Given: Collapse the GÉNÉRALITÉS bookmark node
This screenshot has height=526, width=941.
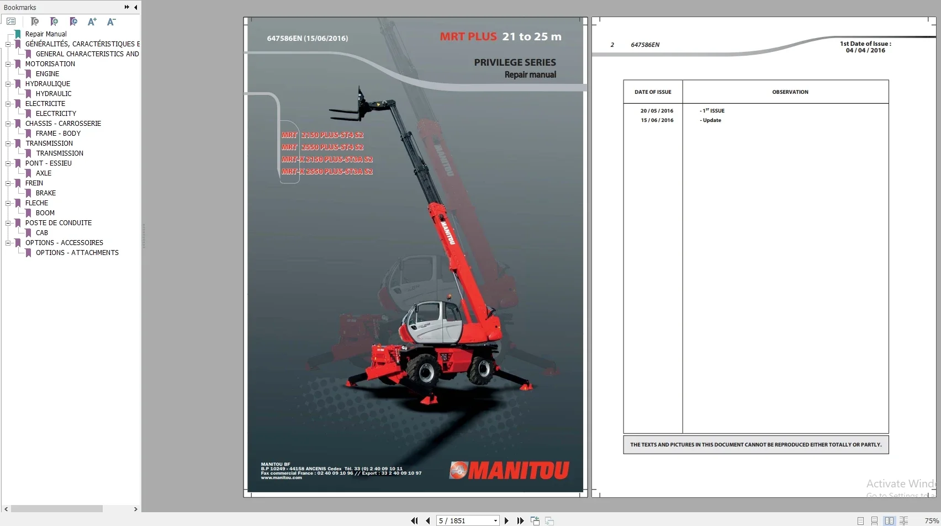Looking at the screenshot, I should tap(8, 44).
